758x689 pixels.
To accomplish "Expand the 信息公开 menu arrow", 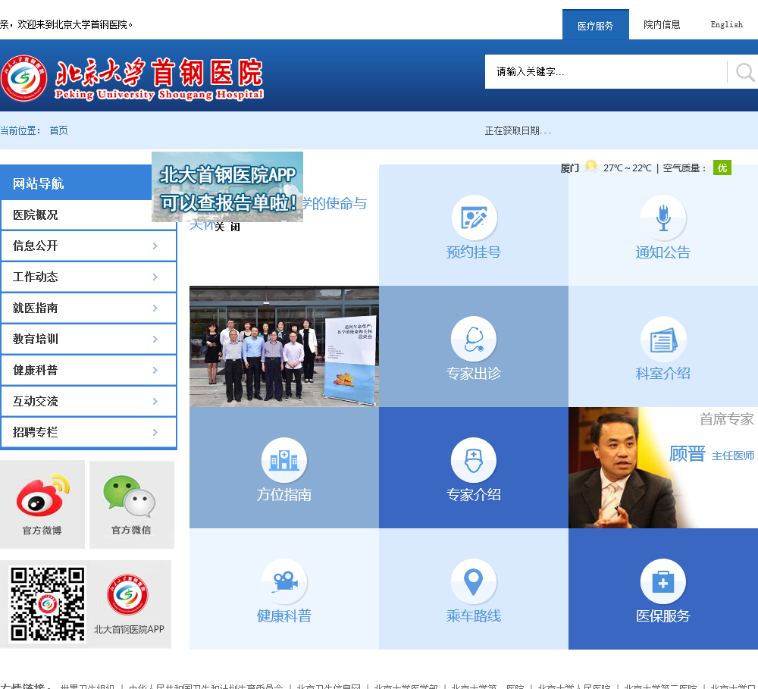I will click(x=155, y=246).
